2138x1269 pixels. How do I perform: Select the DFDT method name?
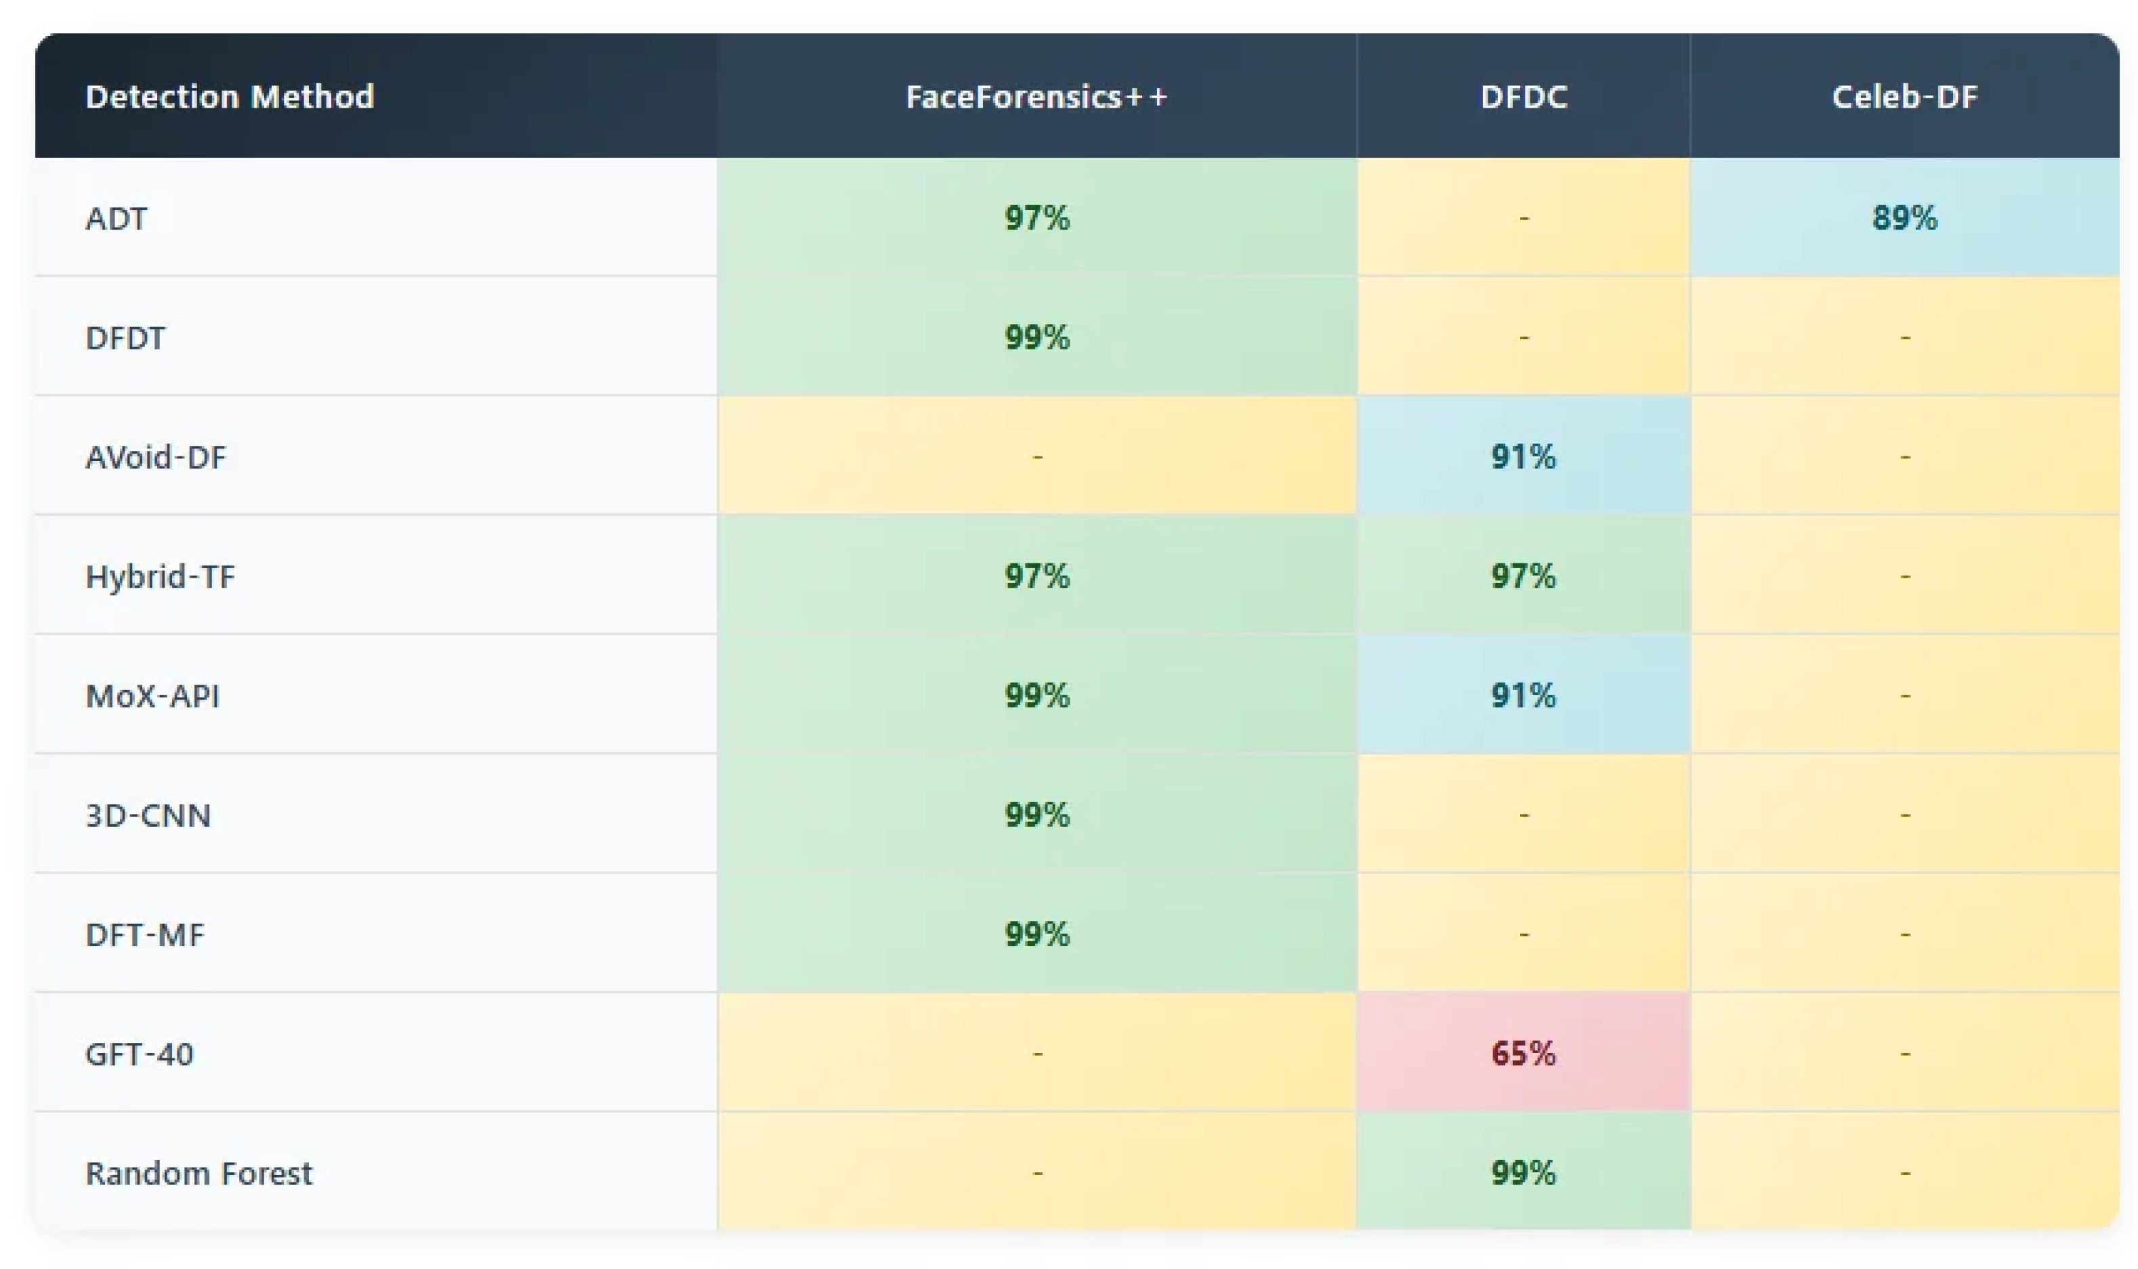coord(125,338)
